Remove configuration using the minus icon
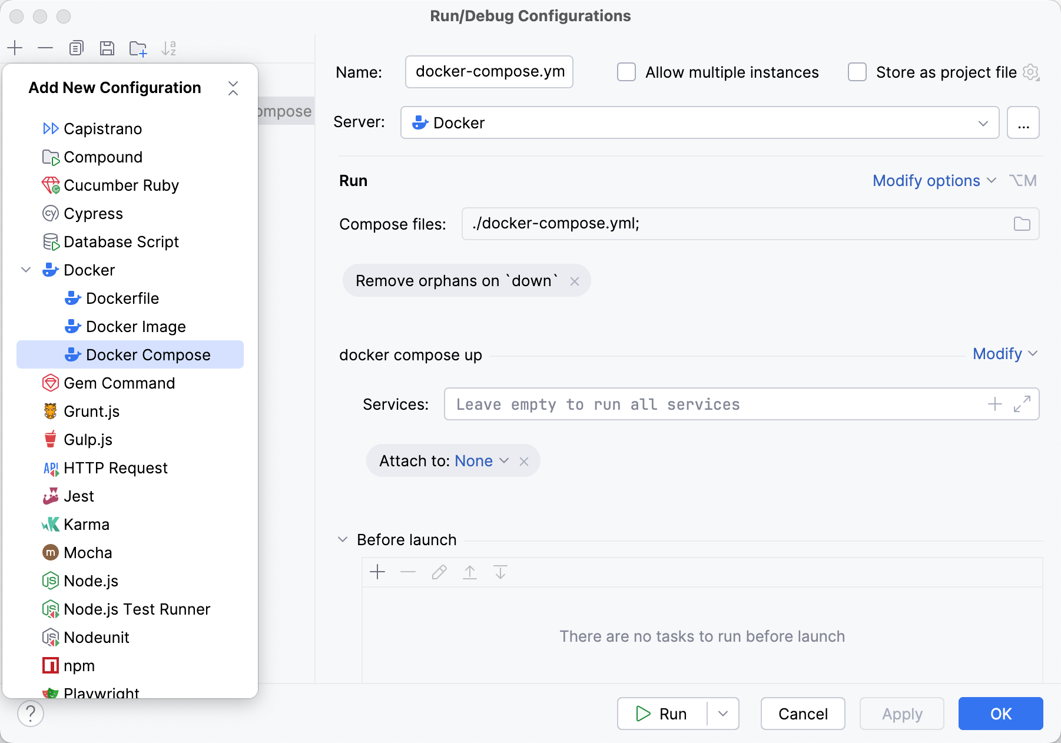Screen dimensions: 1061x743 coord(45,48)
